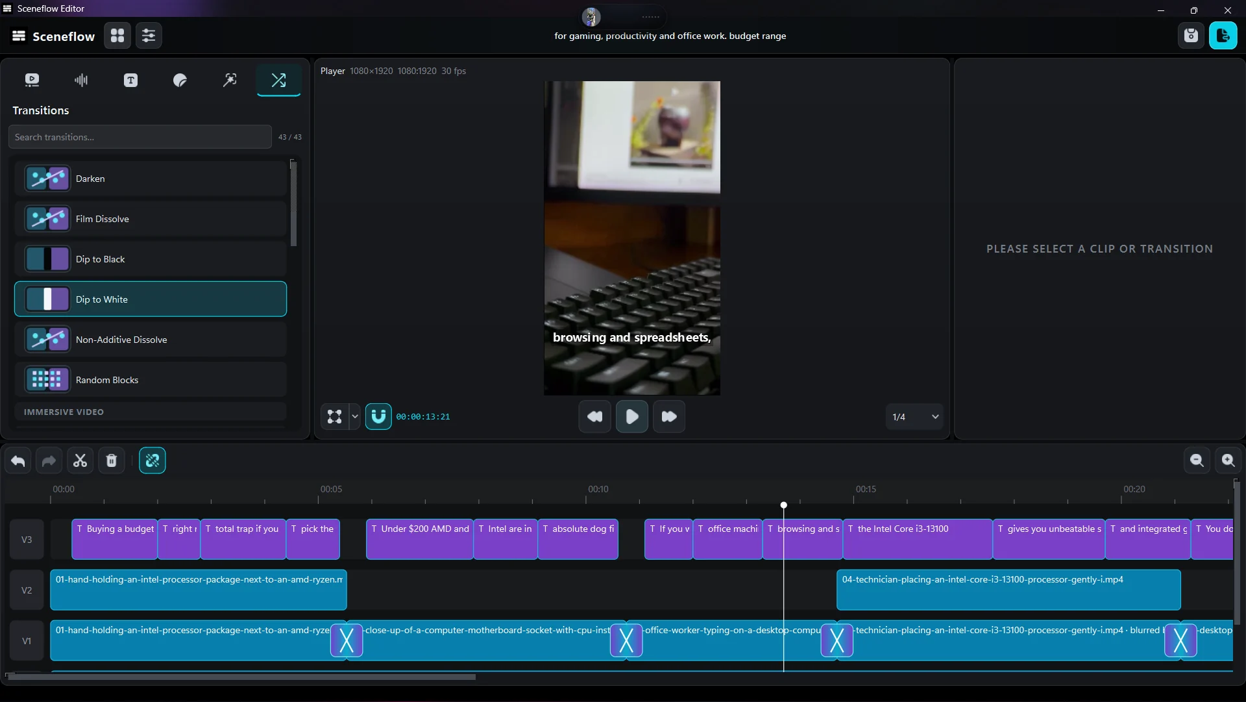Screen dimensions: 1246x702
Task: Open the settings sliders icon in header
Action: pyautogui.click(x=149, y=36)
